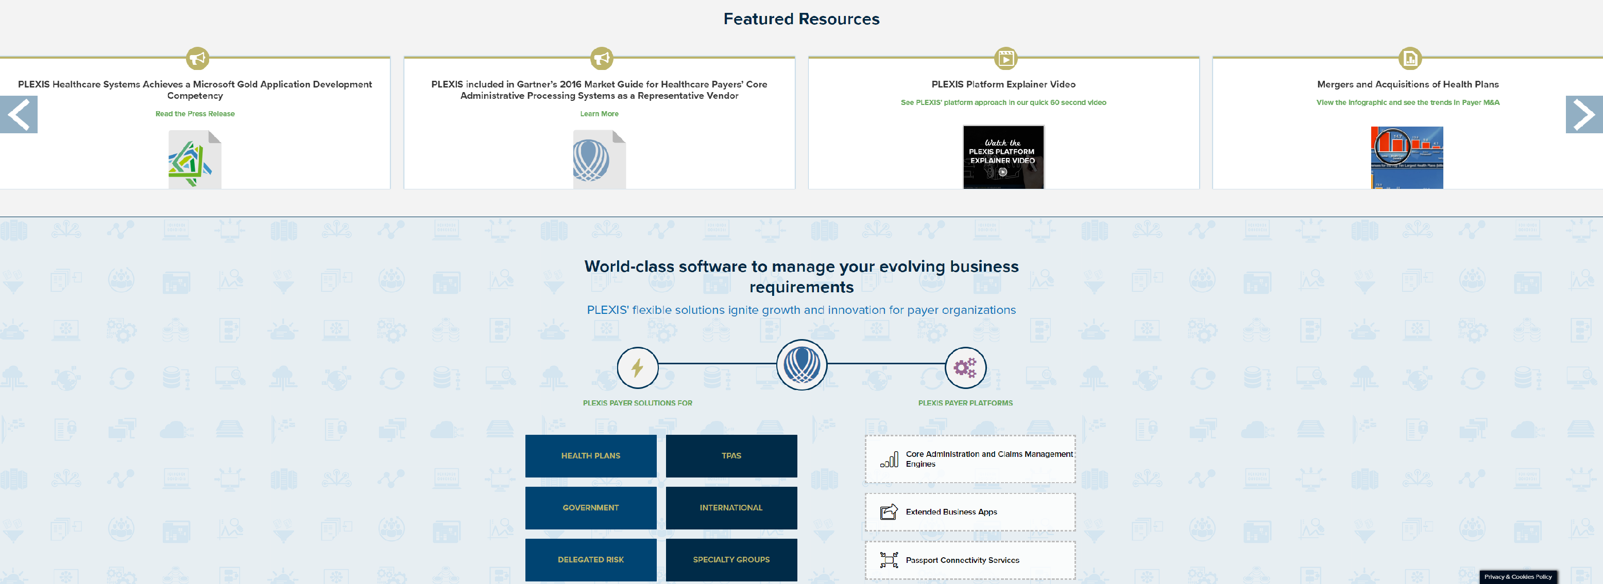Click megaphone icon above Microsoft Gold card
This screenshot has width=1603, height=584.
197,59
